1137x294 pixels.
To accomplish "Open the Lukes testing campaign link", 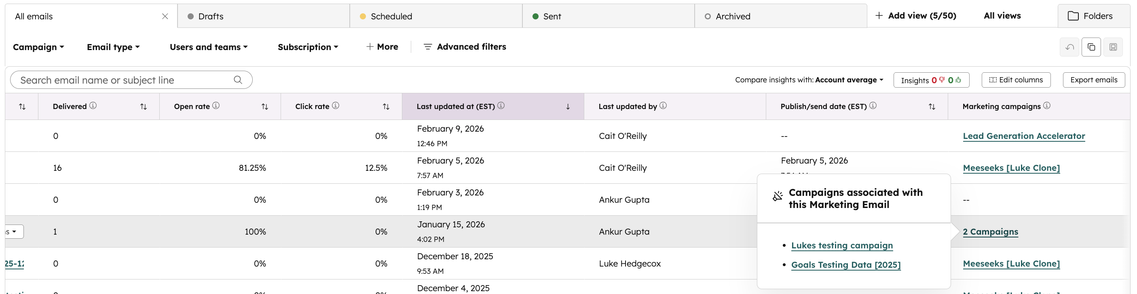I will pos(842,246).
